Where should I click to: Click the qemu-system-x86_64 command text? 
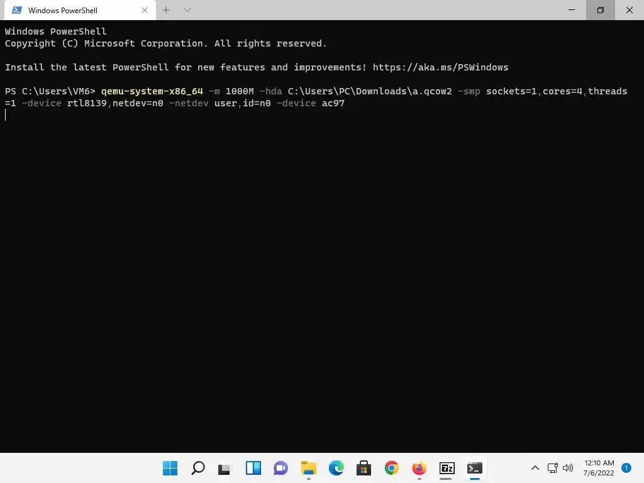[152, 91]
